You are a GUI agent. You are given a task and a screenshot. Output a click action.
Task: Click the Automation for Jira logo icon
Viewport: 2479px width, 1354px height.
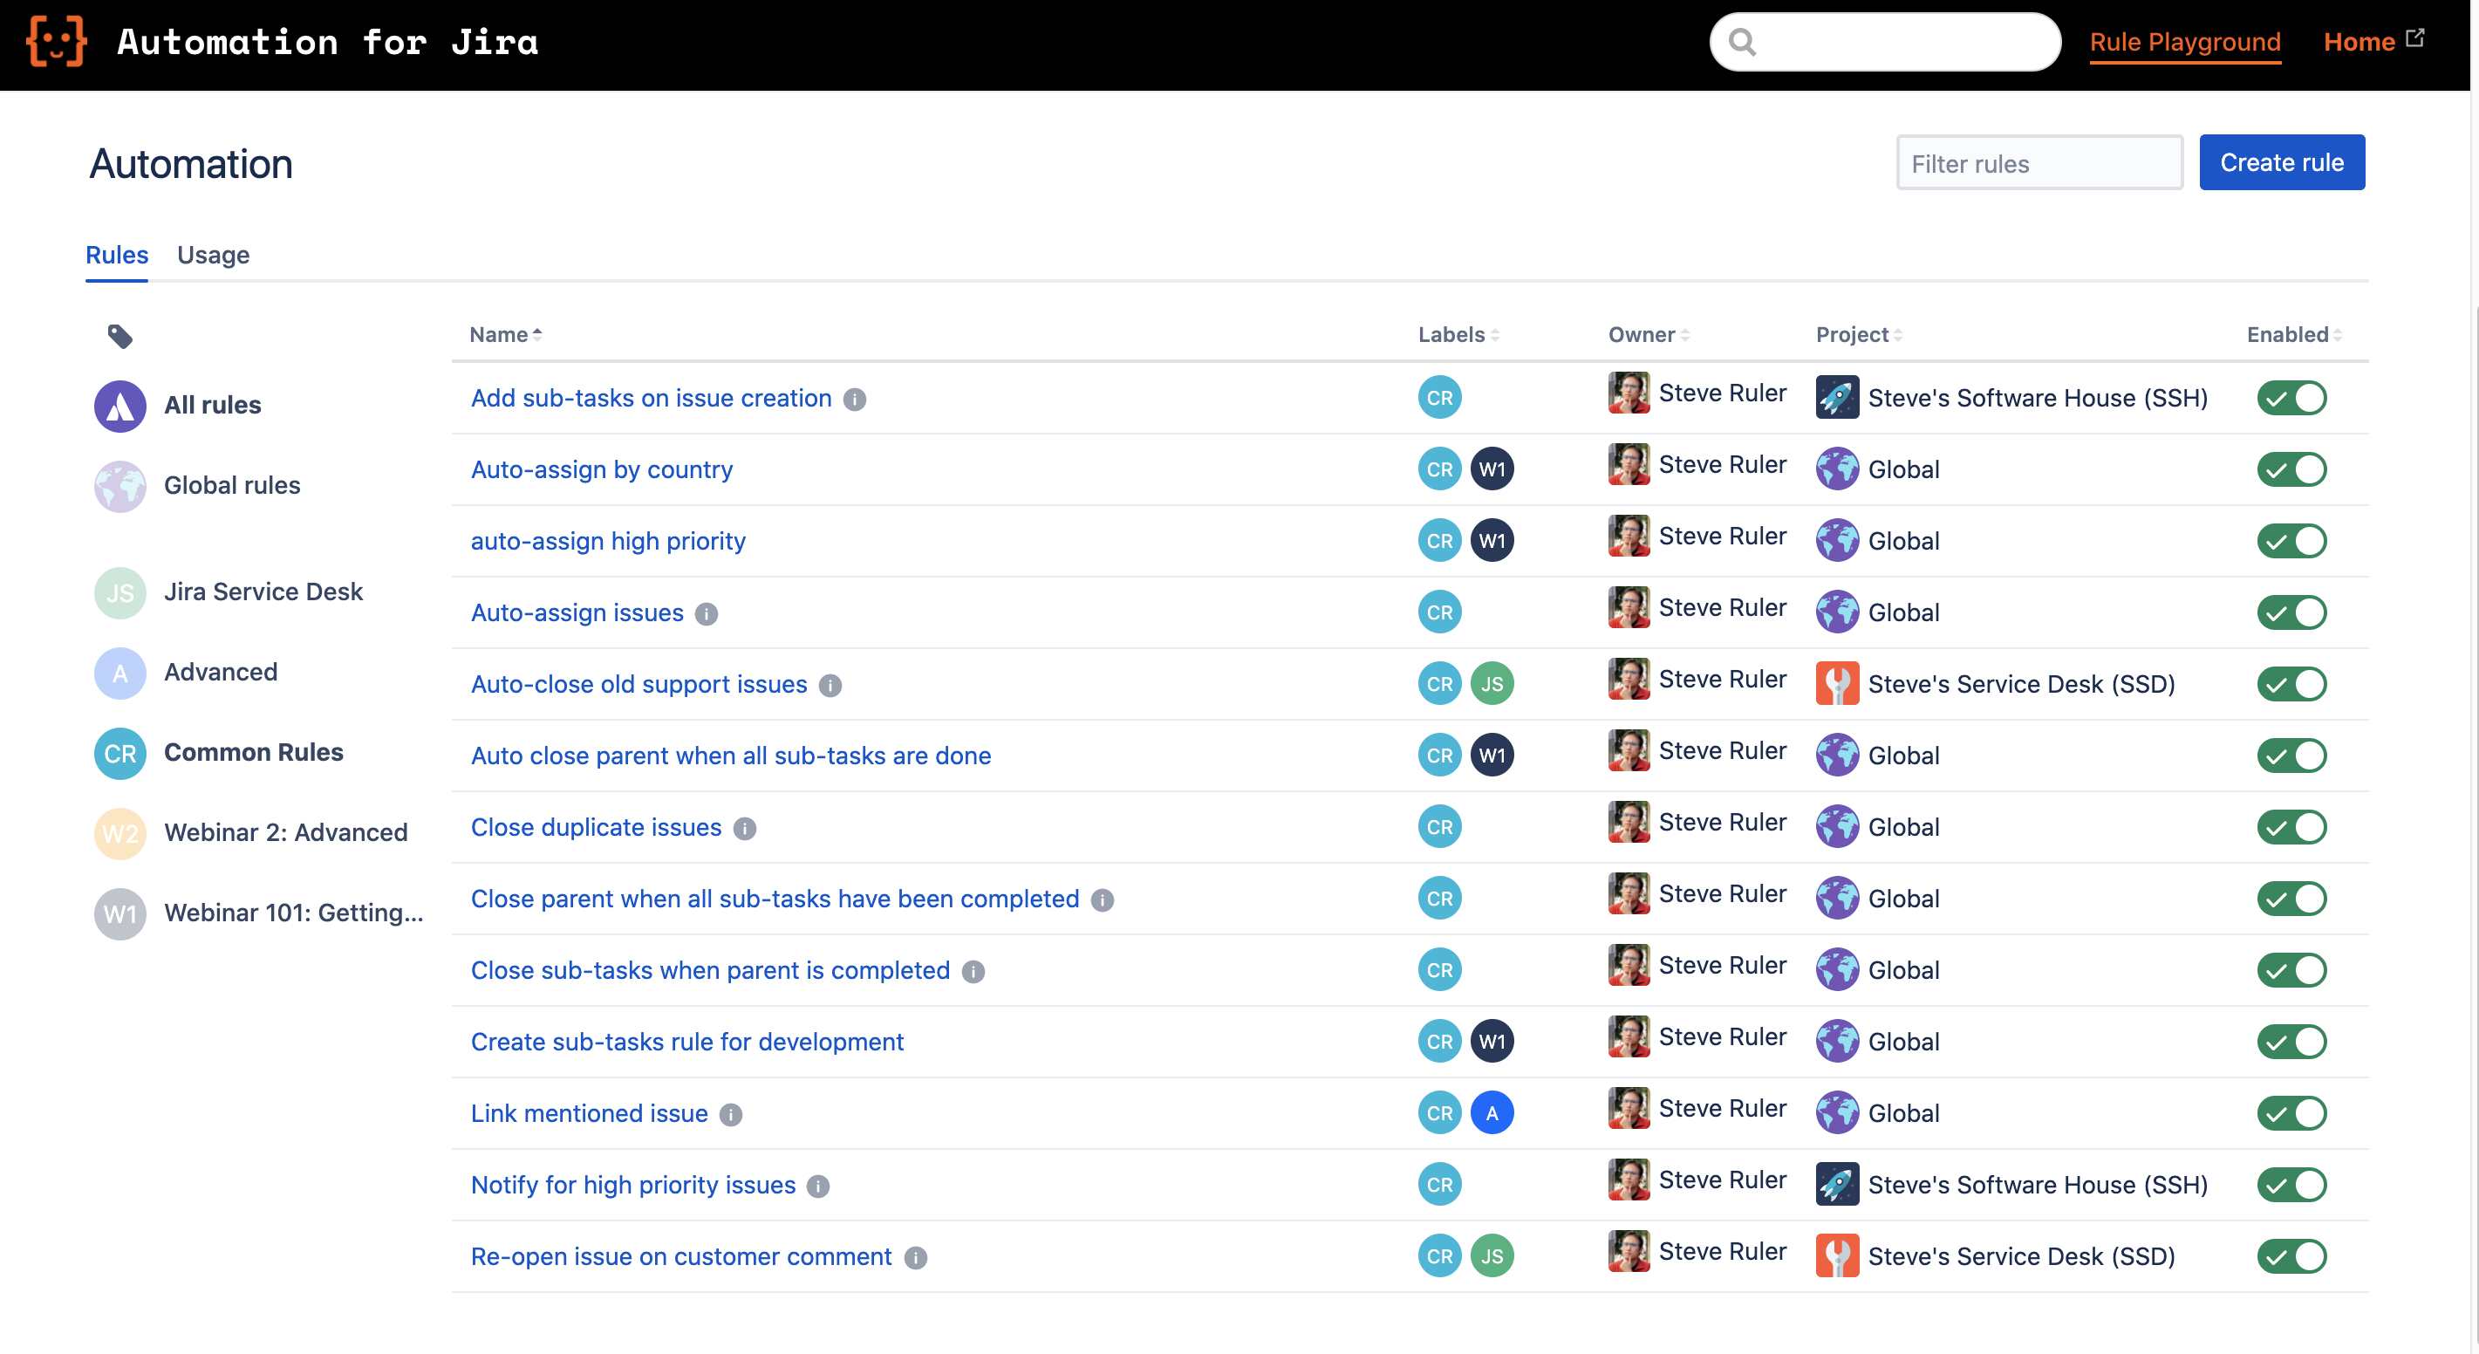tap(57, 41)
